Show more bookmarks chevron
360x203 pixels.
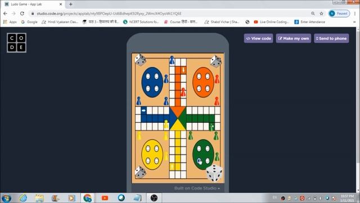tap(355, 22)
